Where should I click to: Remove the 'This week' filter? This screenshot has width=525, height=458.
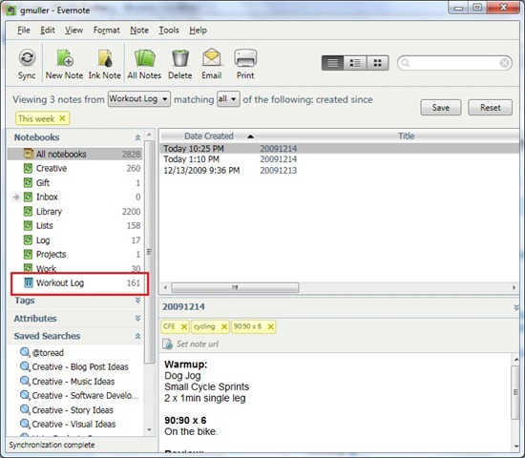[x=62, y=118]
